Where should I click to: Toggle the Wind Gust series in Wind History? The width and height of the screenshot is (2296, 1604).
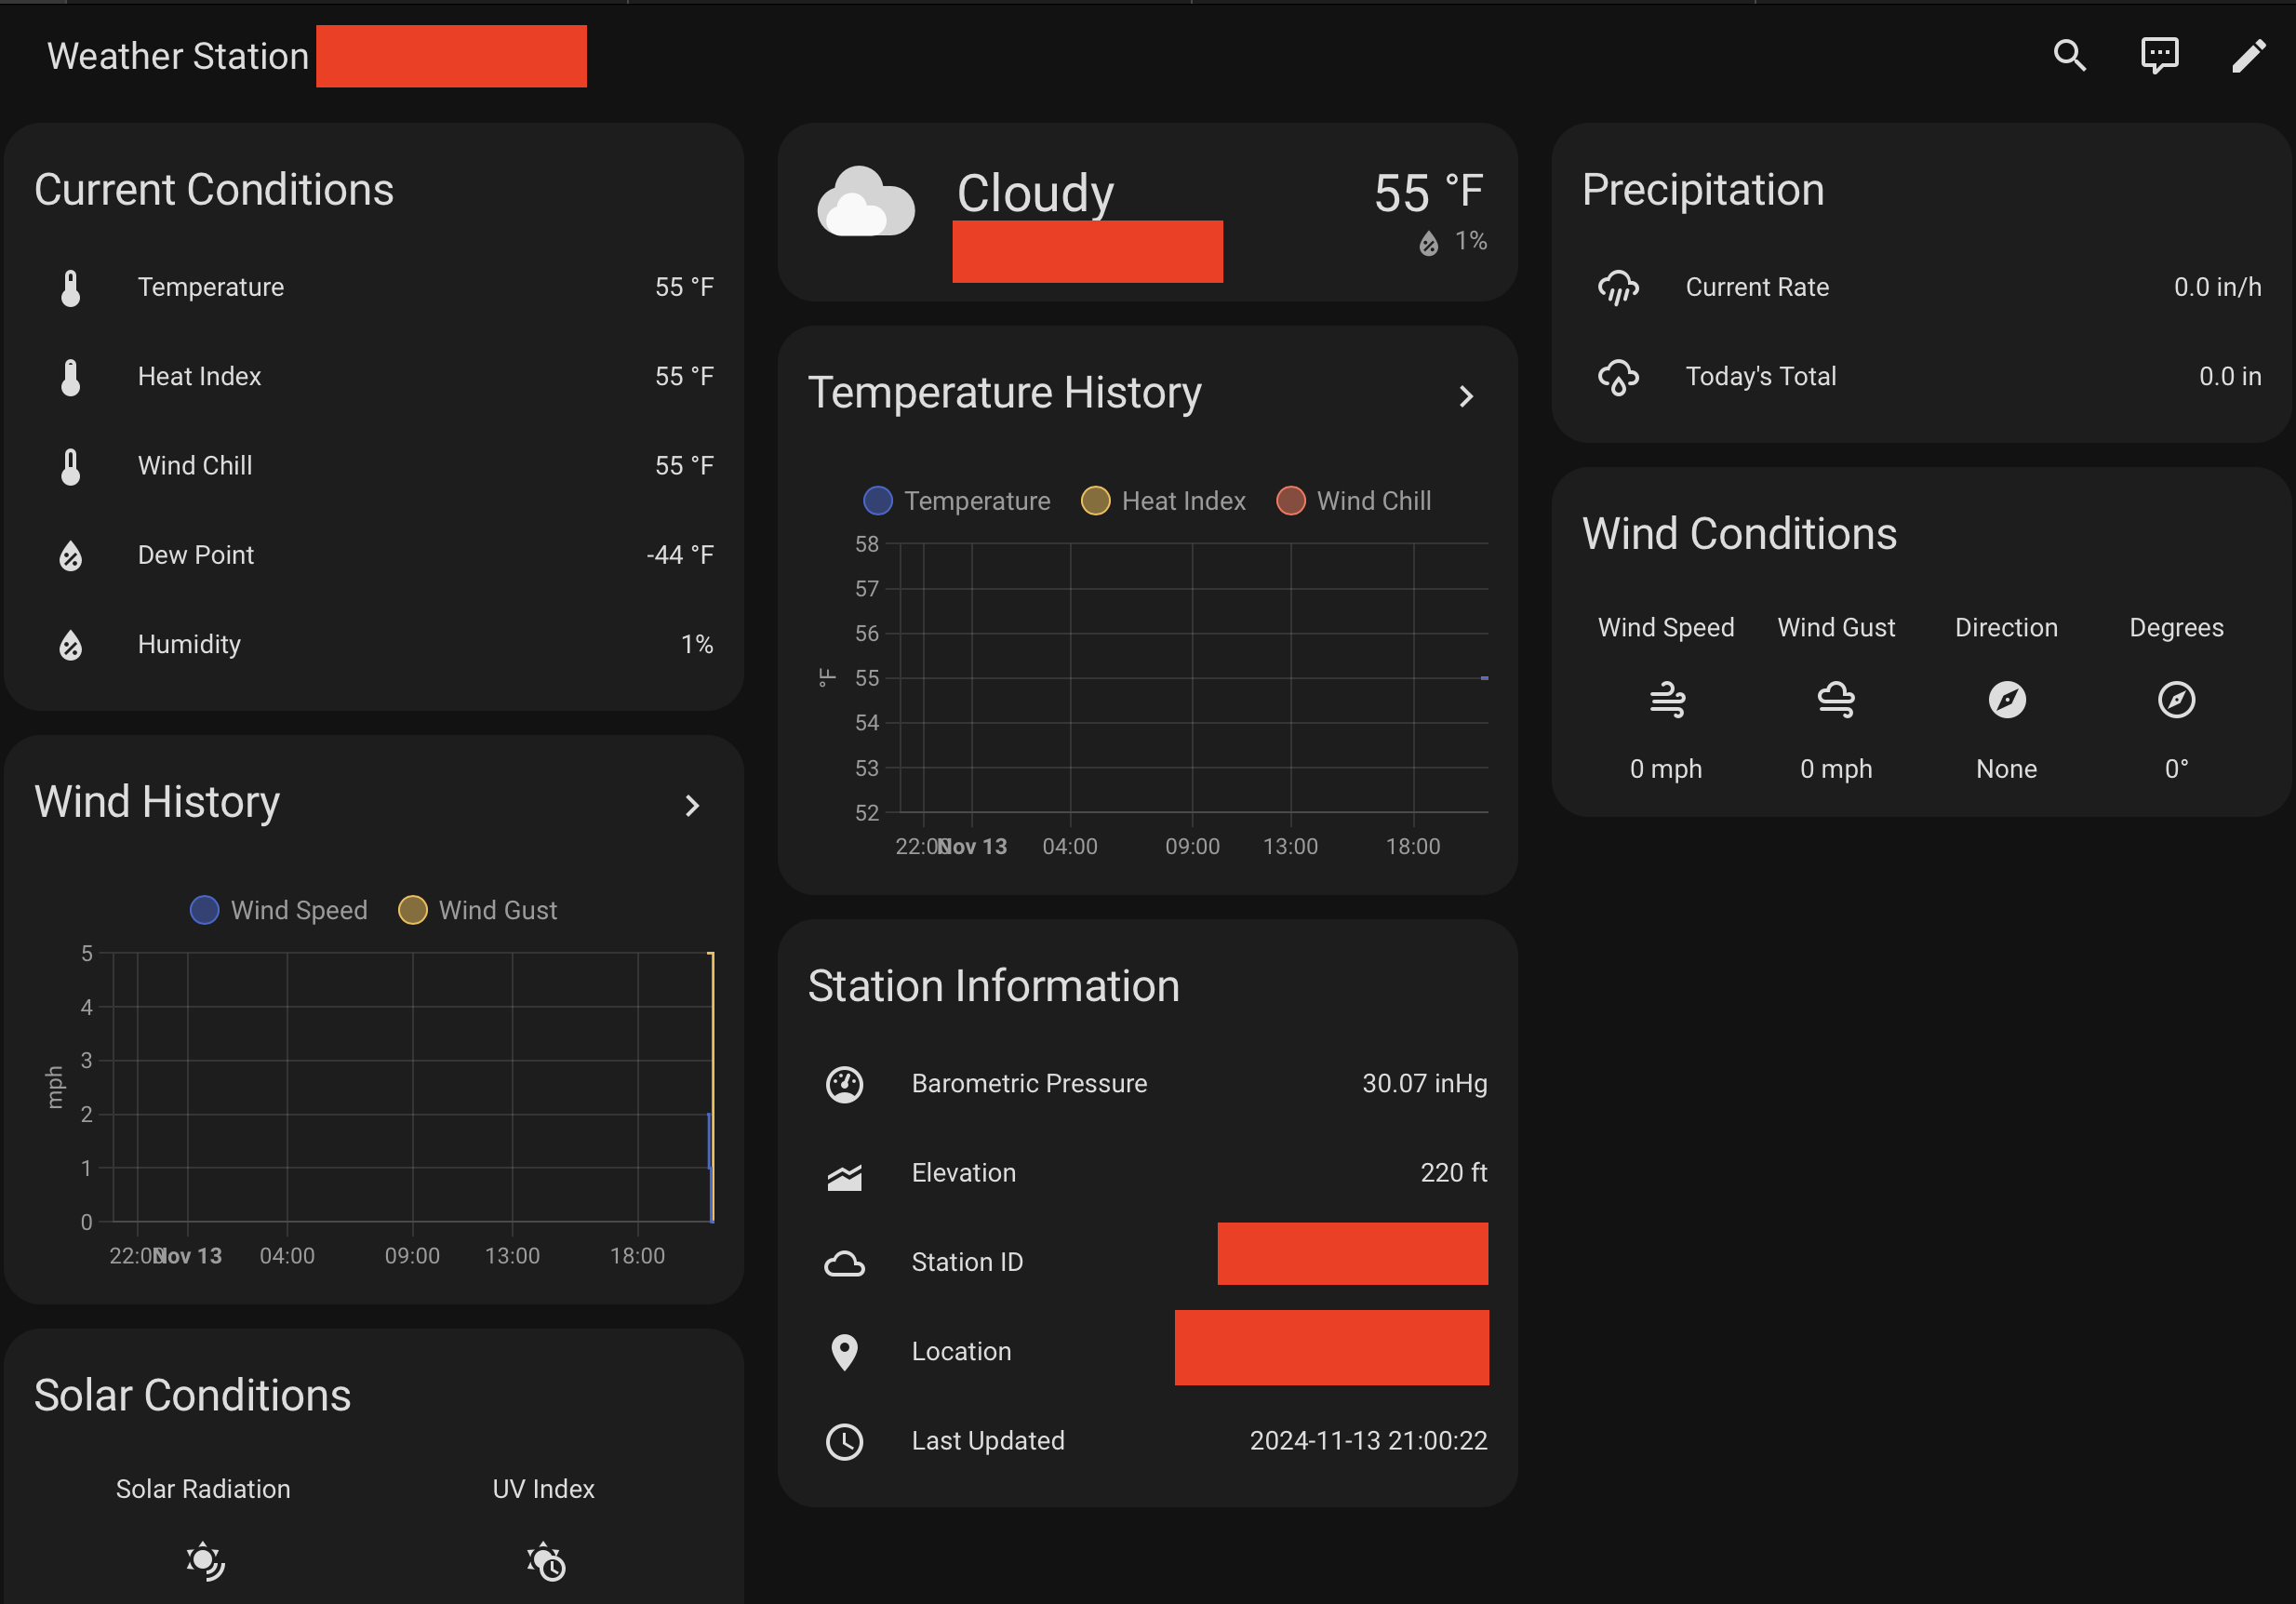click(477, 910)
